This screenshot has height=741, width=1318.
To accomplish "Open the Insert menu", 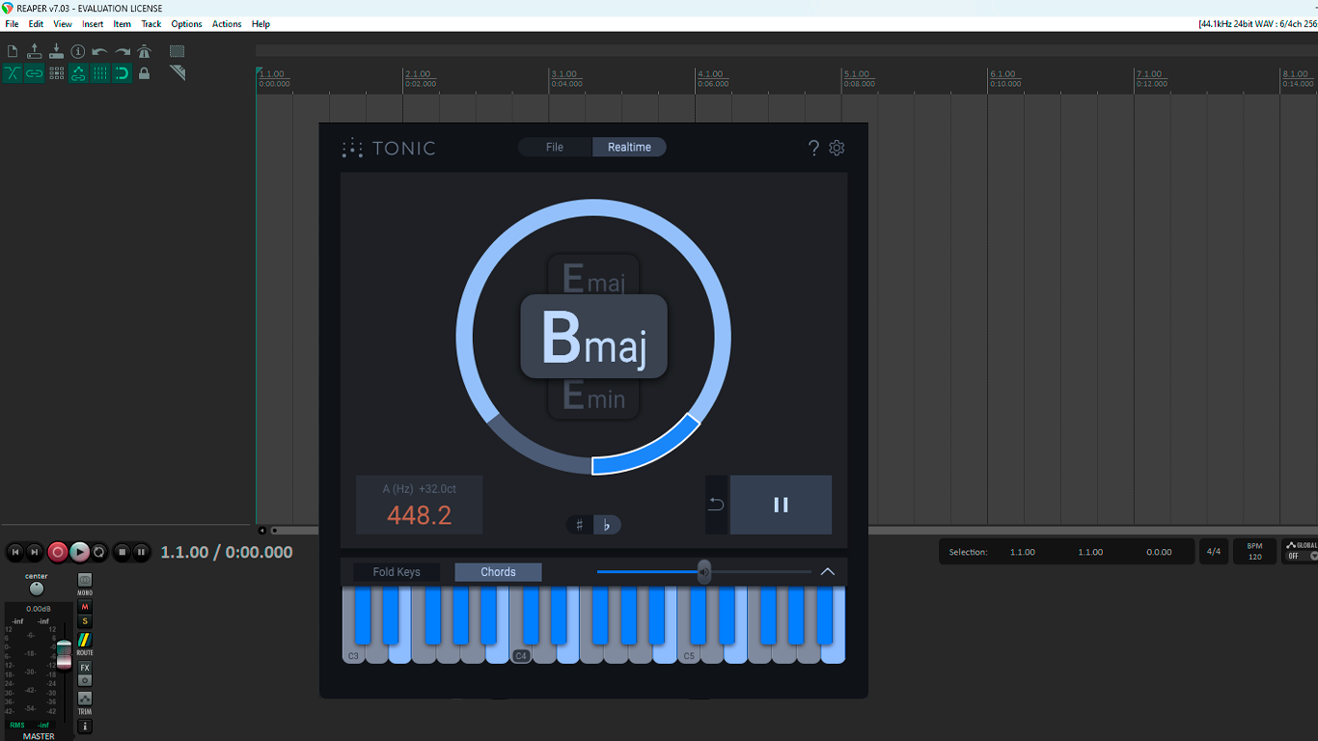I will coord(93,24).
